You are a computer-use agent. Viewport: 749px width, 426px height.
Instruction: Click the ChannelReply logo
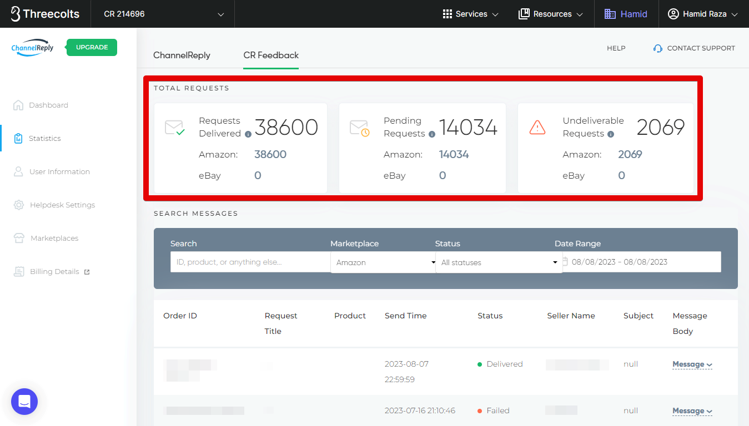coord(32,48)
